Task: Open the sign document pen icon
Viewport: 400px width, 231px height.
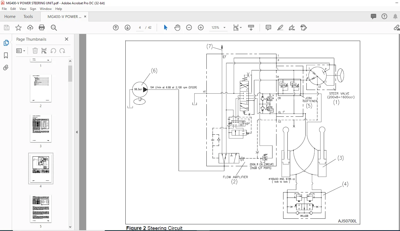Action: (x=292, y=28)
